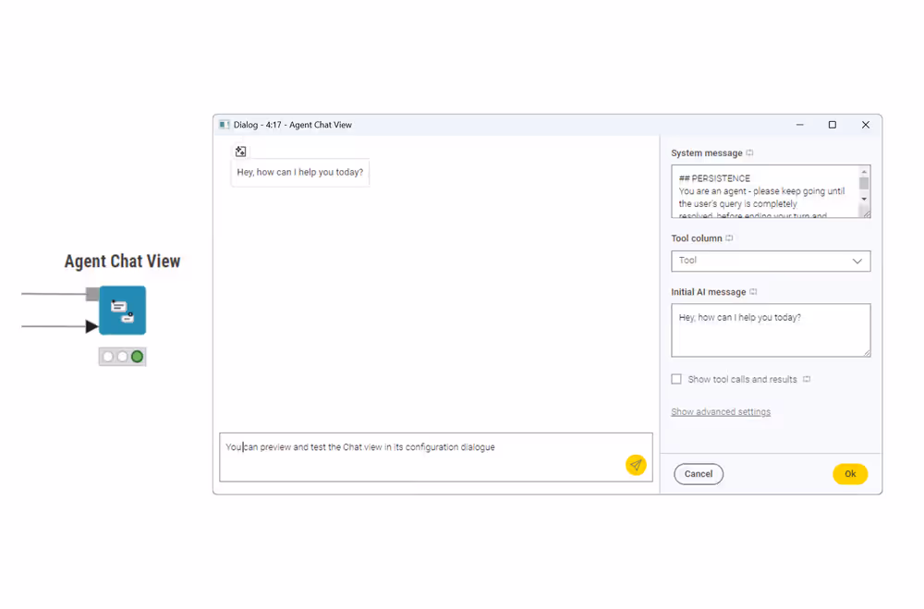Viewport: 924px width, 609px height.
Task: Enable Show tool calls and results
Action: click(676, 379)
